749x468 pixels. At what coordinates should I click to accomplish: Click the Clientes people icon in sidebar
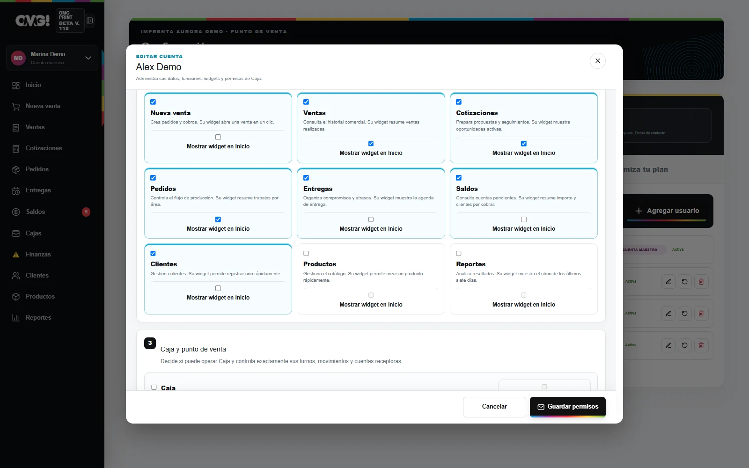pos(16,276)
